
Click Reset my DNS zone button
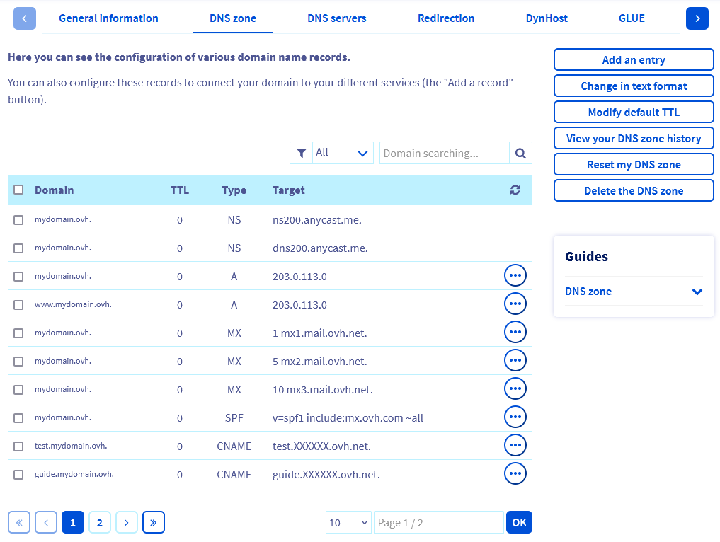click(634, 165)
